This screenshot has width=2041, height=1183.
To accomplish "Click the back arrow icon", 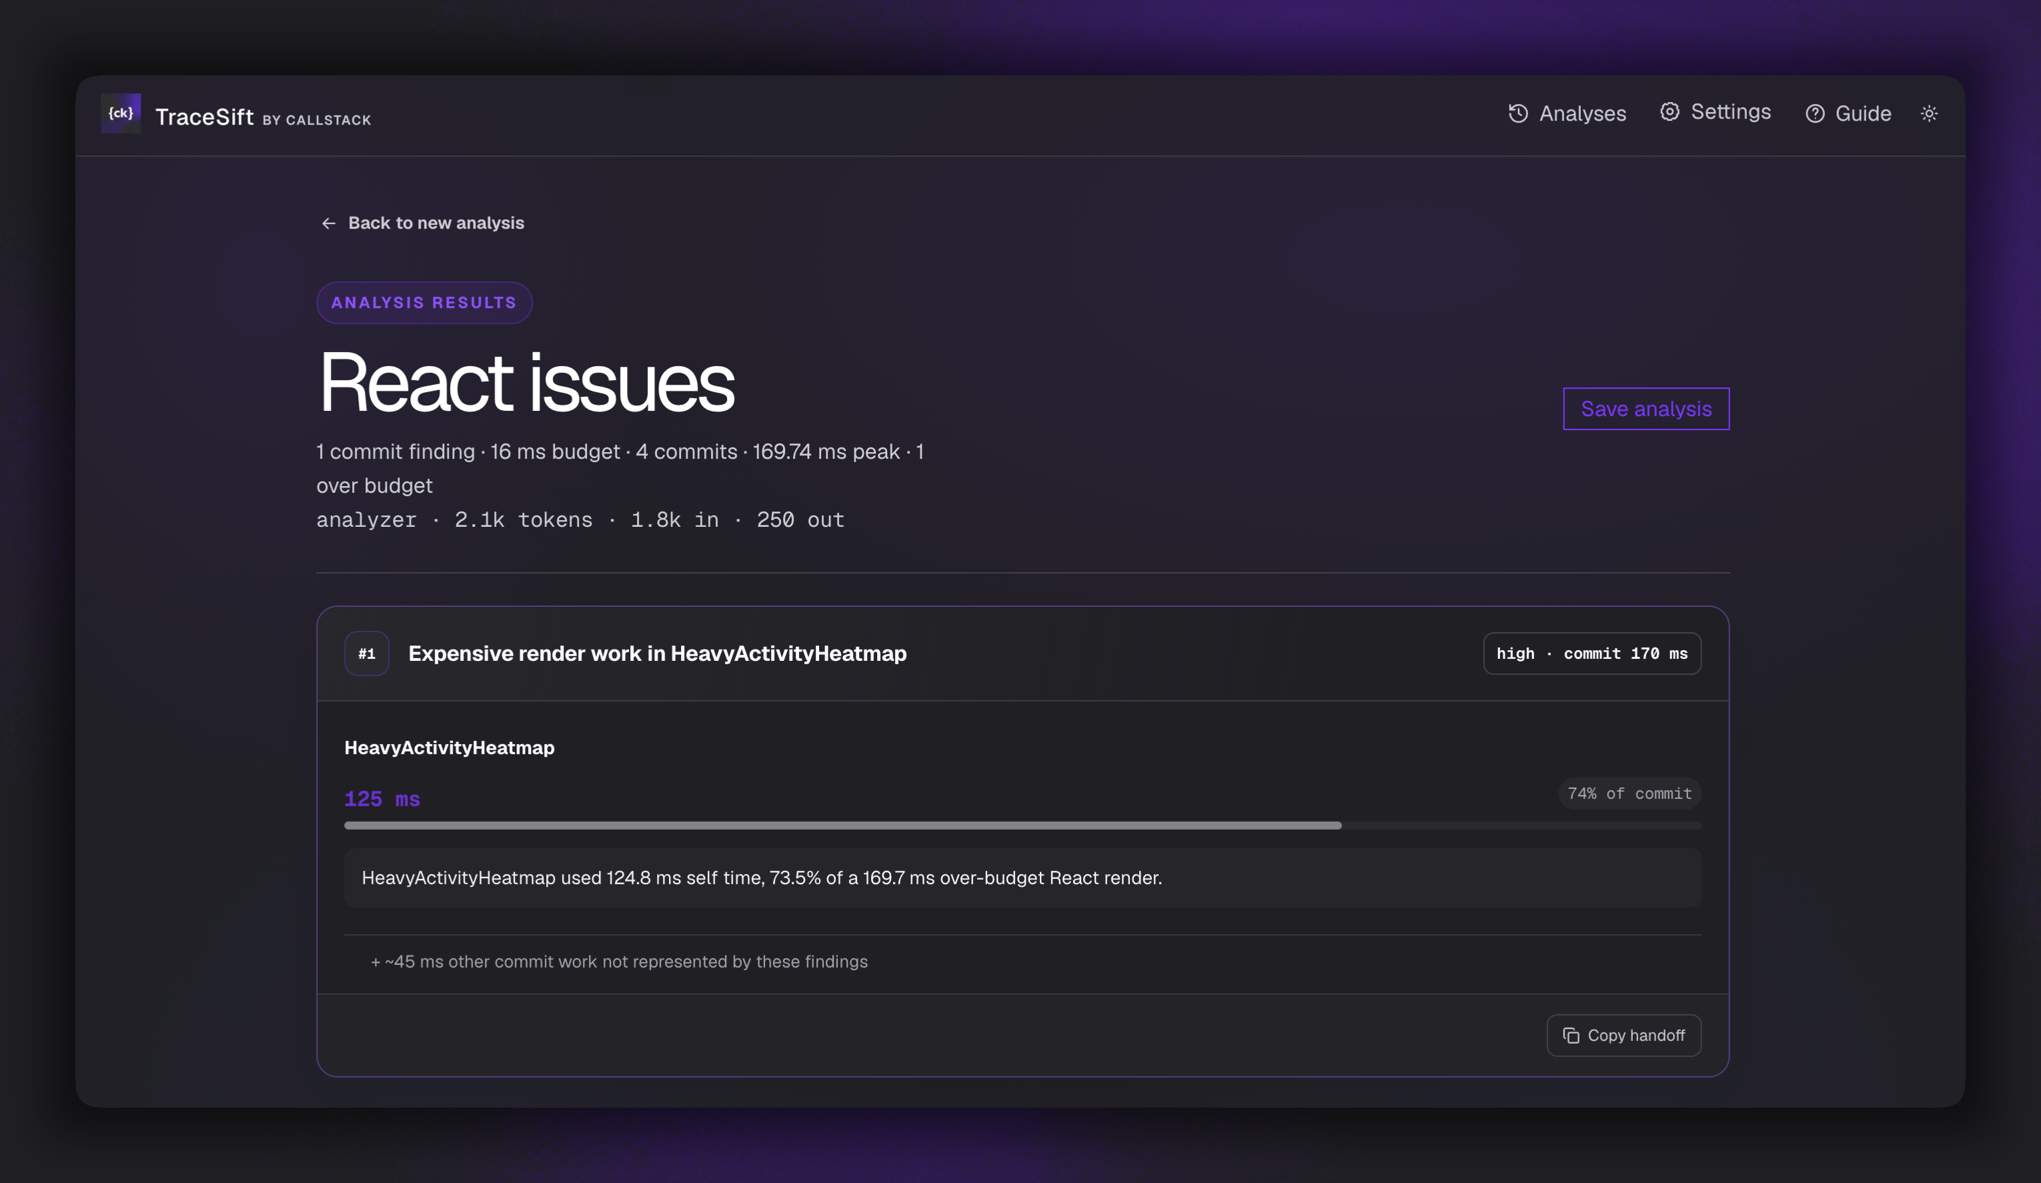I will tap(329, 223).
